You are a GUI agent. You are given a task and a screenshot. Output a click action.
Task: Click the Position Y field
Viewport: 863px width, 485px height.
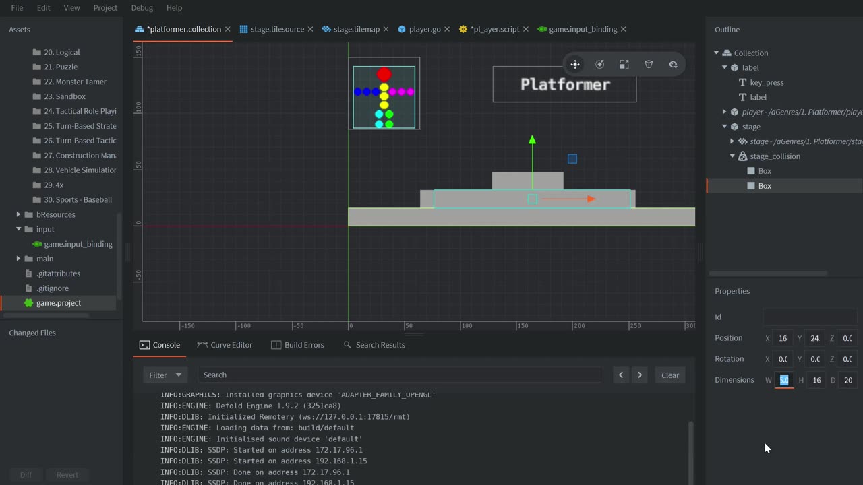point(815,338)
